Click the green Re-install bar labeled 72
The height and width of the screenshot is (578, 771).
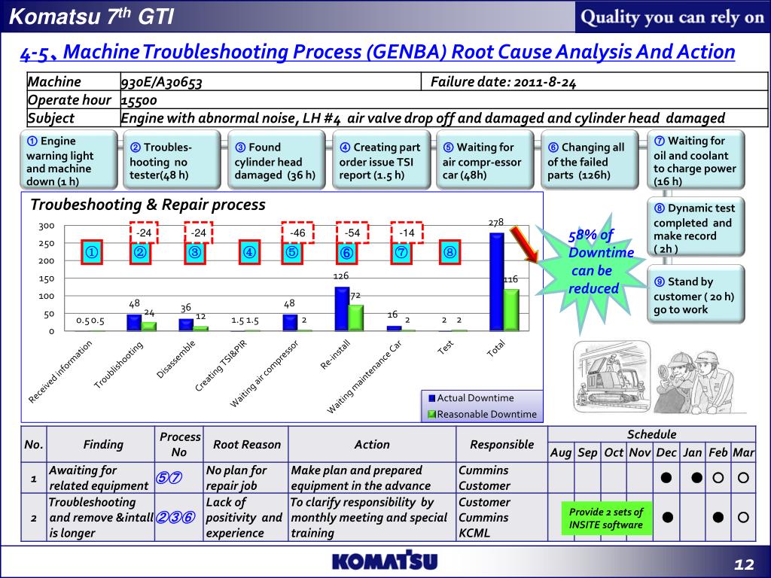[356, 318]
